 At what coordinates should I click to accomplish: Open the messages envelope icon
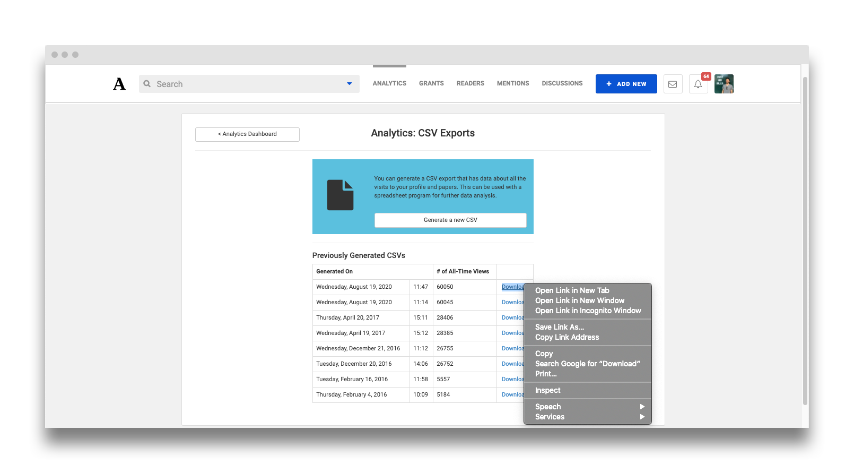pyautogui.click(x=673, y=84)
